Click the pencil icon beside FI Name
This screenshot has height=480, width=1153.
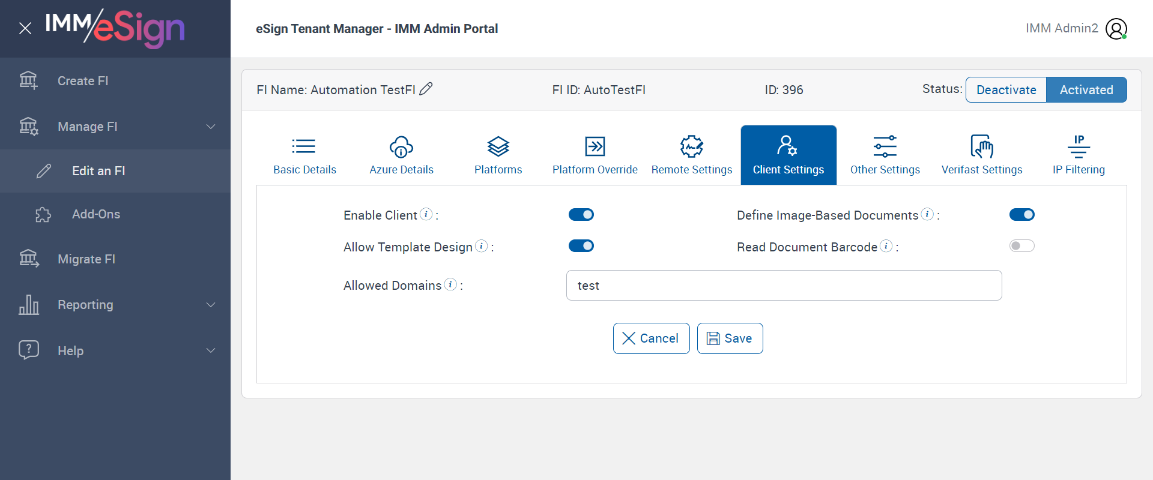pyautogui.click(x=426, y=89)
